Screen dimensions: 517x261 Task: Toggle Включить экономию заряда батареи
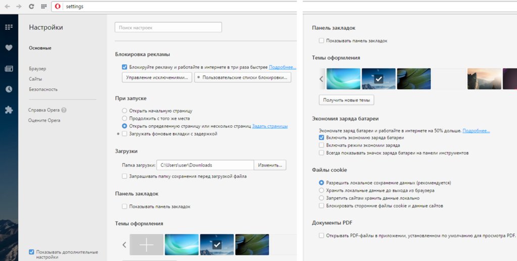pos(321,137)
